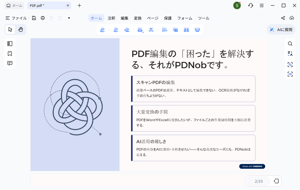Open document search from the right sidebar
Viewport: 300px width, 190px height.
290,44
